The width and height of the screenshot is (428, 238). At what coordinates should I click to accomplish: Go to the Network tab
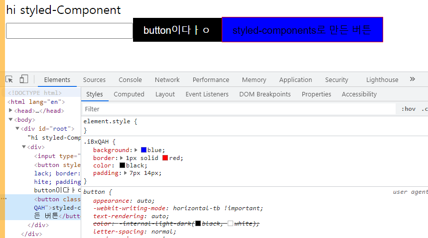click(x=167, y=80)
